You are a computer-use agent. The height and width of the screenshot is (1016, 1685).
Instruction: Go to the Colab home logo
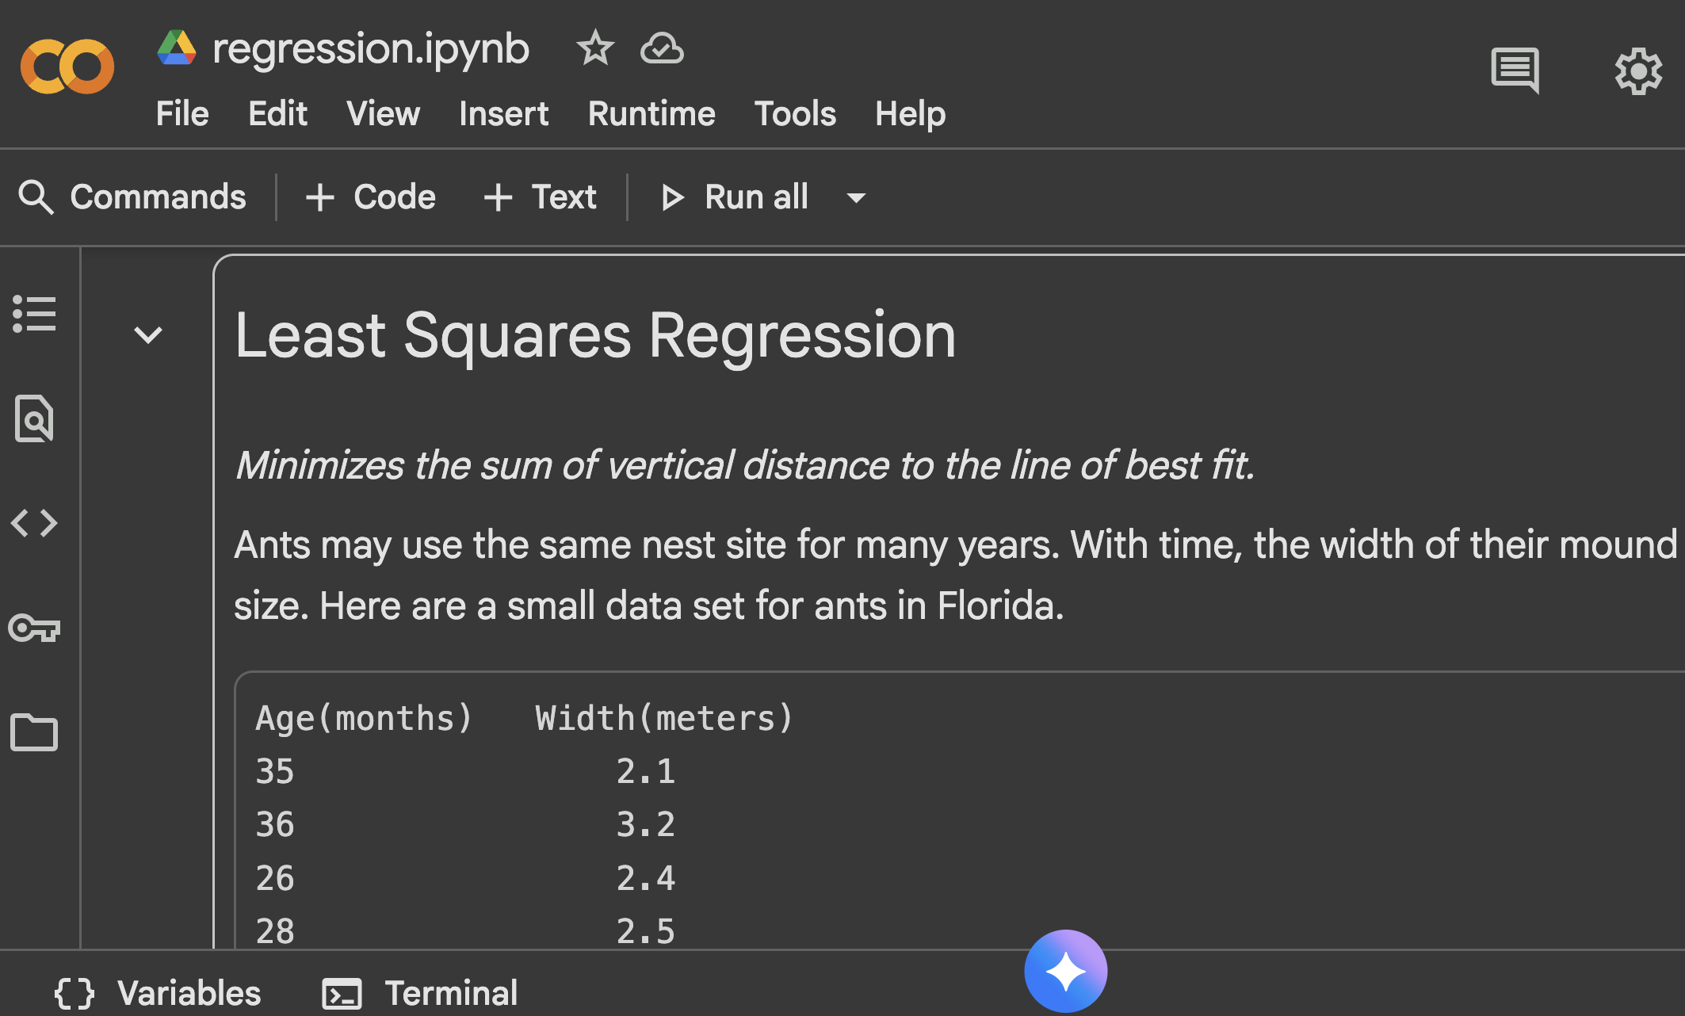click(x=67, y=67)
